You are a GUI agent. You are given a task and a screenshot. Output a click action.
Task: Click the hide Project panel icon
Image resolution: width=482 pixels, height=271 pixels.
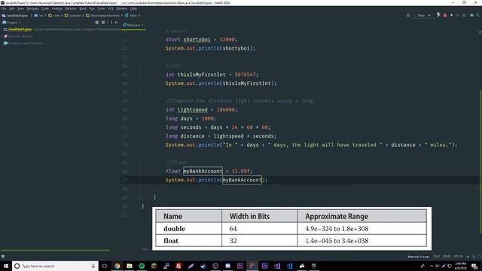(x=117, y=23)
